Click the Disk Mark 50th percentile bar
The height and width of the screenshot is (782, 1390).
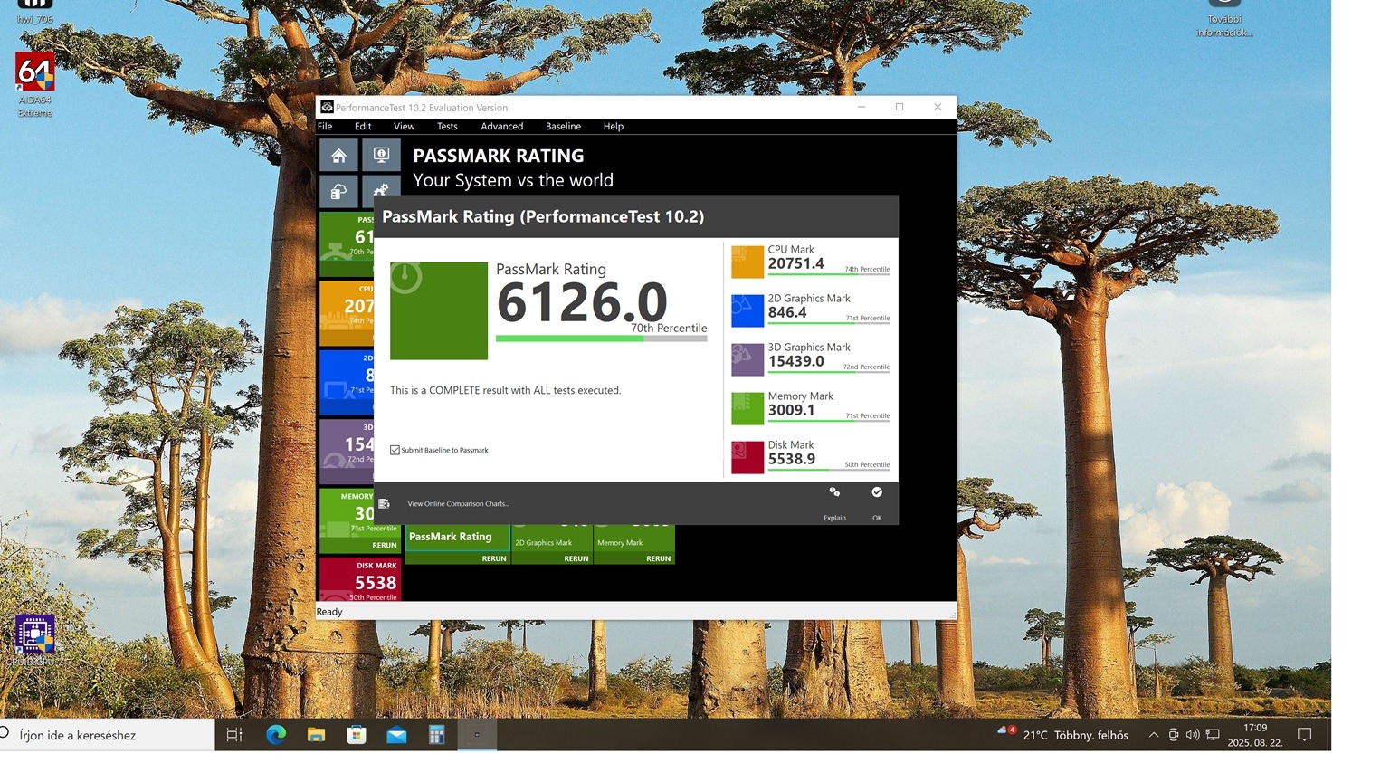point(829,470)
